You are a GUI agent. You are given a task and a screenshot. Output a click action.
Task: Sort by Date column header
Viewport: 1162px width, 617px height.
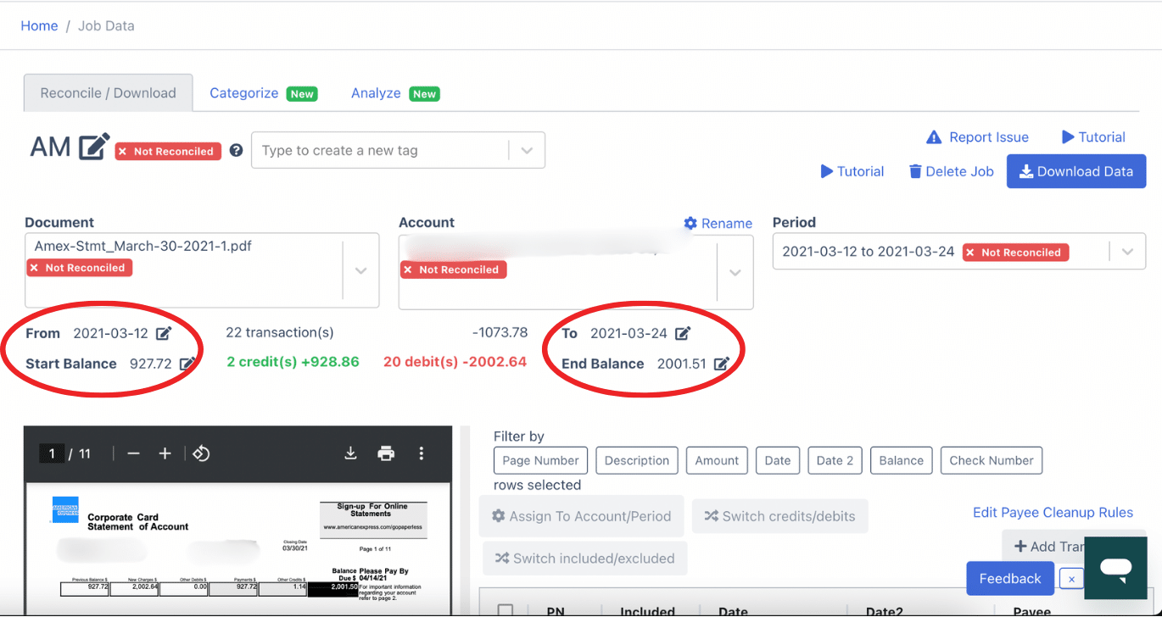733,611
